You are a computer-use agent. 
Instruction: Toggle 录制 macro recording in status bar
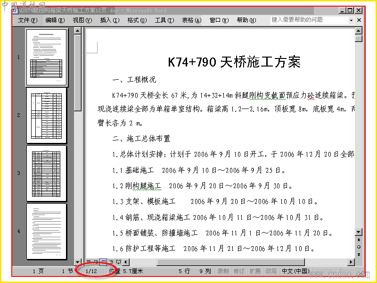[223, 271]
